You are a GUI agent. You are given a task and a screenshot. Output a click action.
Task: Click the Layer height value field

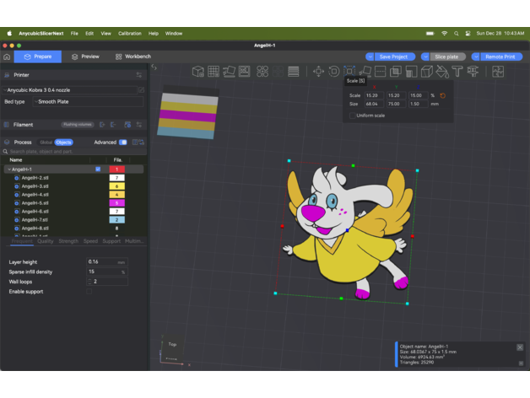pyautogui.click(x=107, y=262)
